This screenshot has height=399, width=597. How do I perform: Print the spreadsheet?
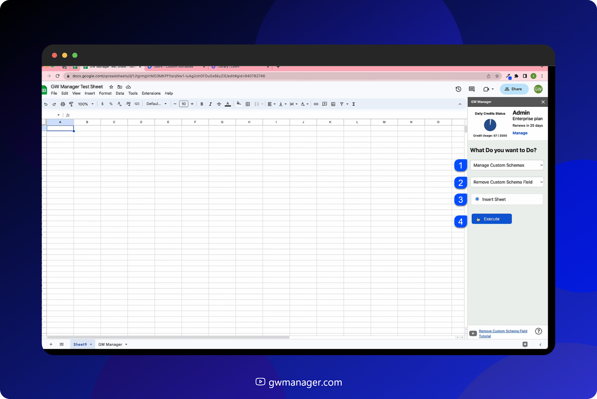coord(63,104)
